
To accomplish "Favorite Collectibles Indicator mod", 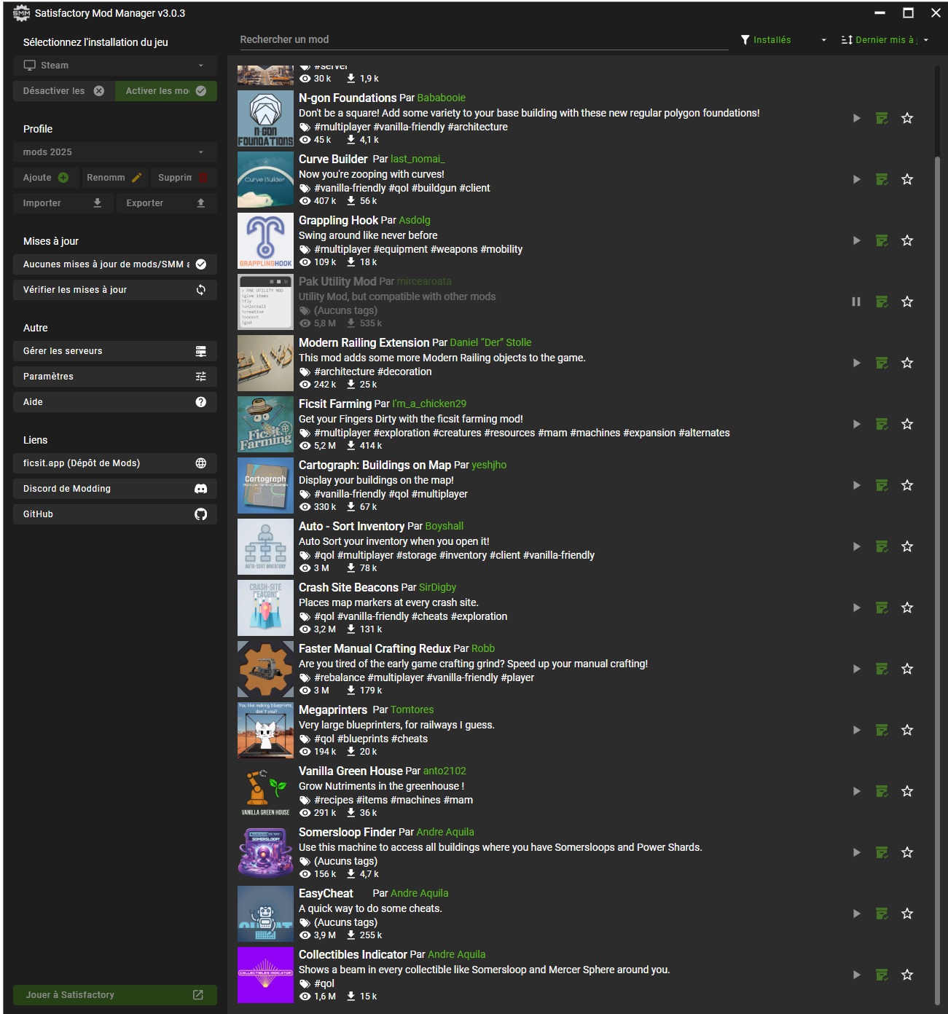I will 907,975.
